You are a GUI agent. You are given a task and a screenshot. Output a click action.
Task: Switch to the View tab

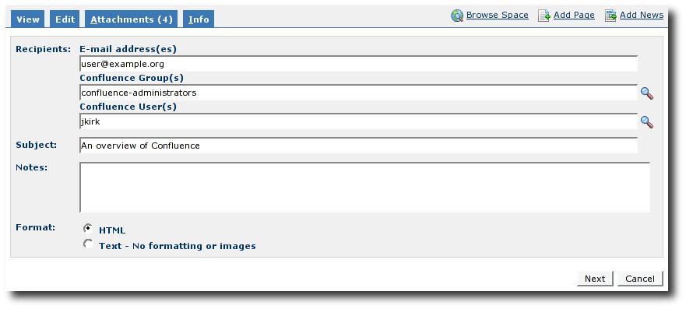(27, 19)
